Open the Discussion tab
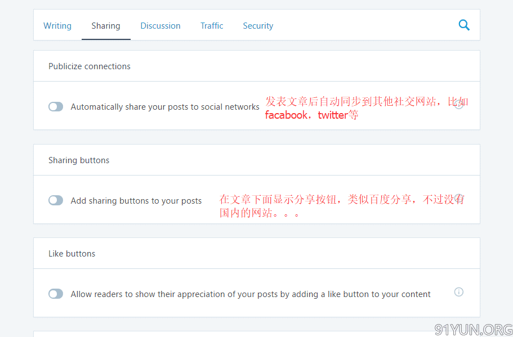513x337 pixels. pyautogui.click(x=160, y=26)
